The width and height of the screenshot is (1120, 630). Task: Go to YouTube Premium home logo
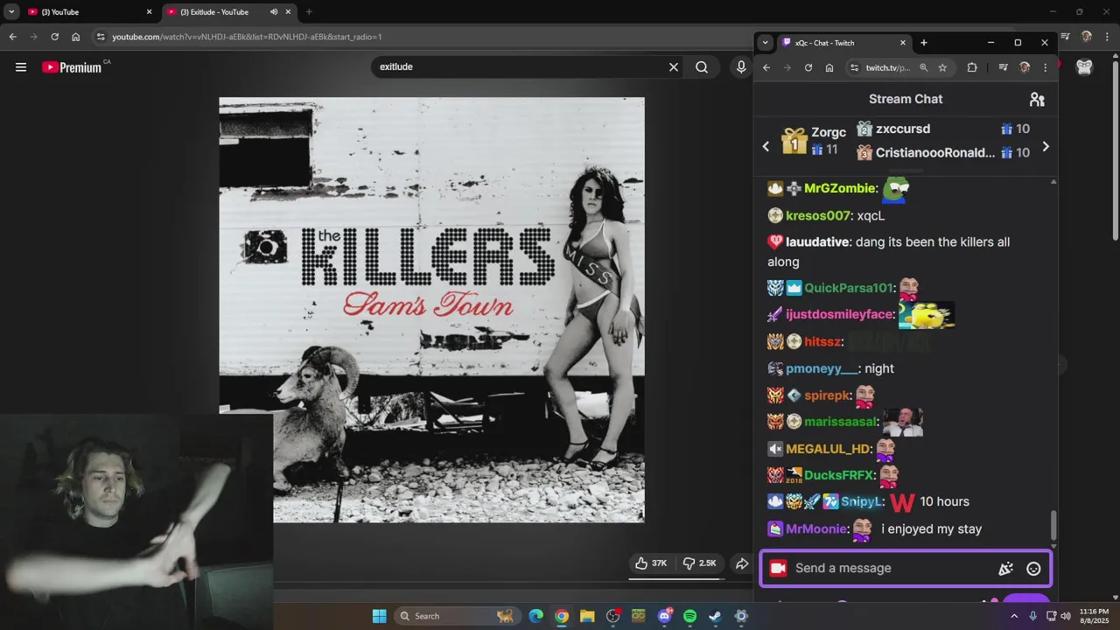pos(72,66)
